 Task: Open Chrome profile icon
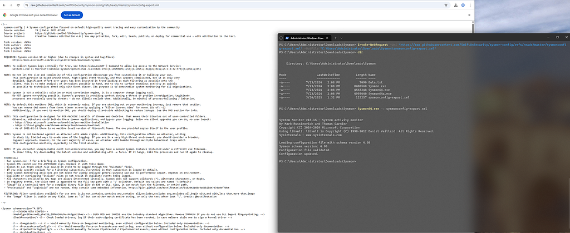pos(463,5)
